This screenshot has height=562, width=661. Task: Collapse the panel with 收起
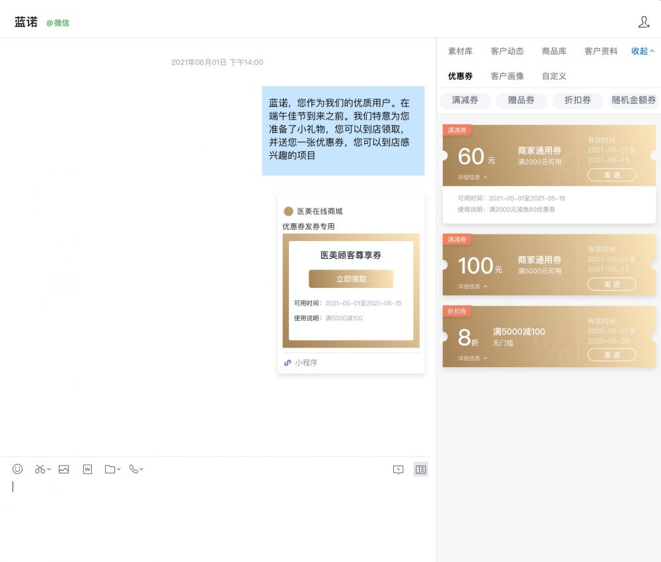point(642,51)
